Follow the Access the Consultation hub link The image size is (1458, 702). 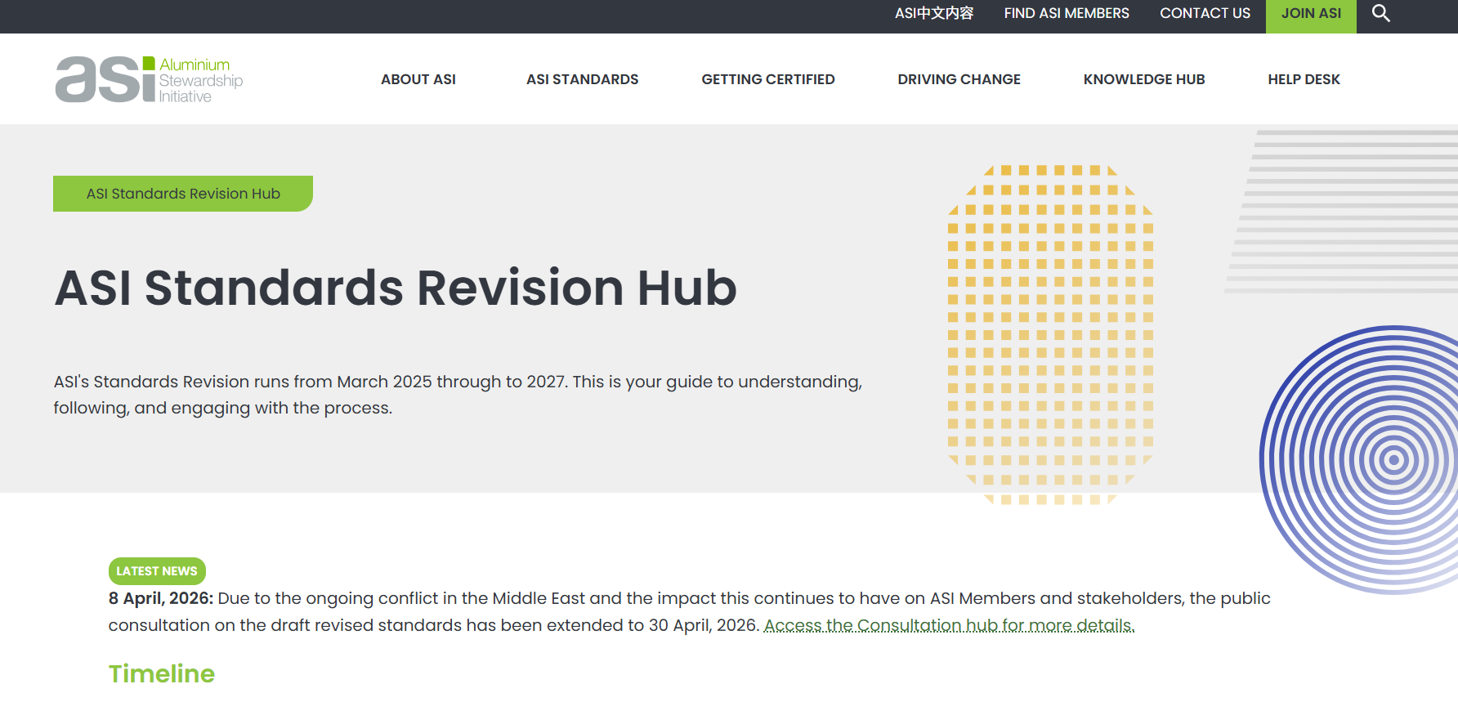[x=948, y=626]
